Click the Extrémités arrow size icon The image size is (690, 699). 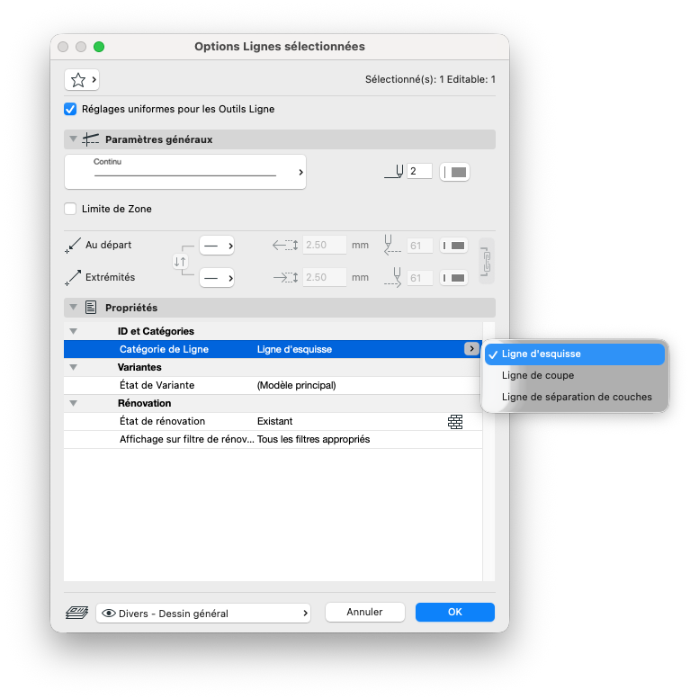tap(285, 278)
